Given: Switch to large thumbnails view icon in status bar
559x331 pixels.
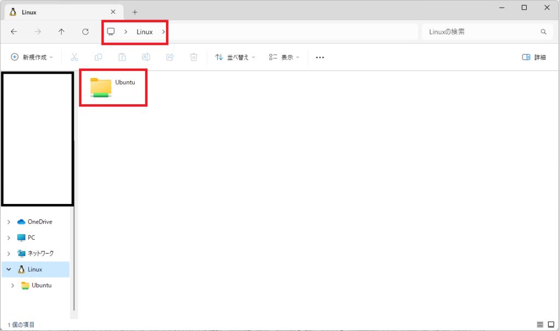Looking at the screenshot, I should pos(551,324).
